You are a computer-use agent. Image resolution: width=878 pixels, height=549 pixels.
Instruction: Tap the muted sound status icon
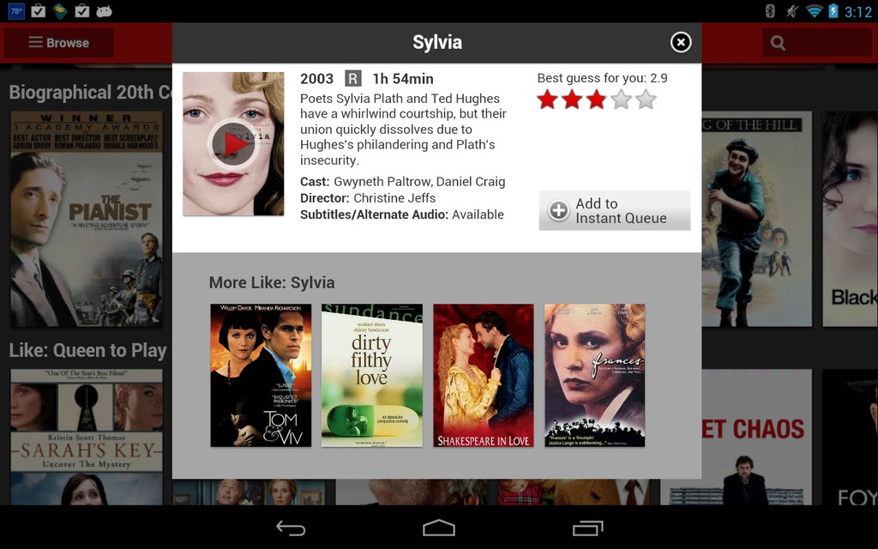[x=791, y=10]
